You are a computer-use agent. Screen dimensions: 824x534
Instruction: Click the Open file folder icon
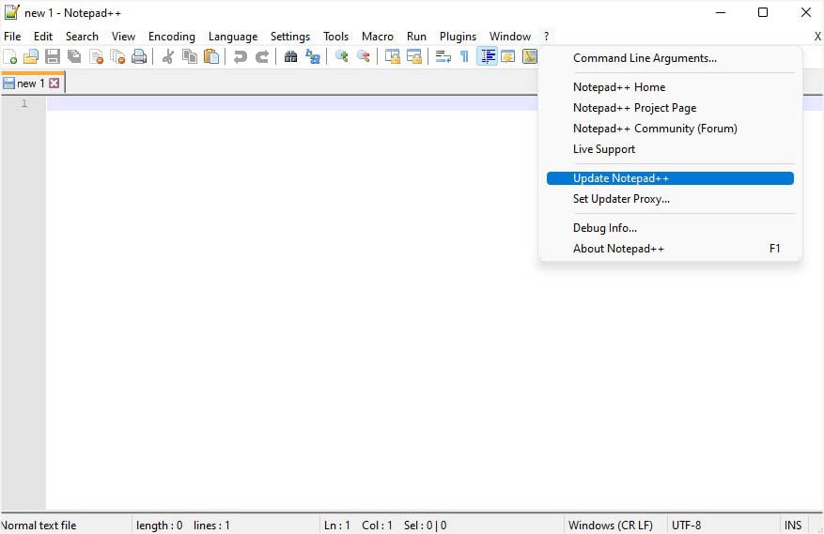pyautogui.click(x=31, y=56)
